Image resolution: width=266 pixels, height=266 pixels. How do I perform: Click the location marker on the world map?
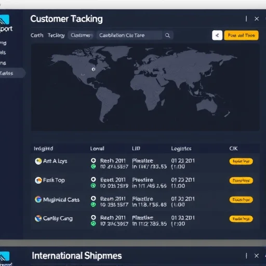pyautogui.click(x=94, y=69)
